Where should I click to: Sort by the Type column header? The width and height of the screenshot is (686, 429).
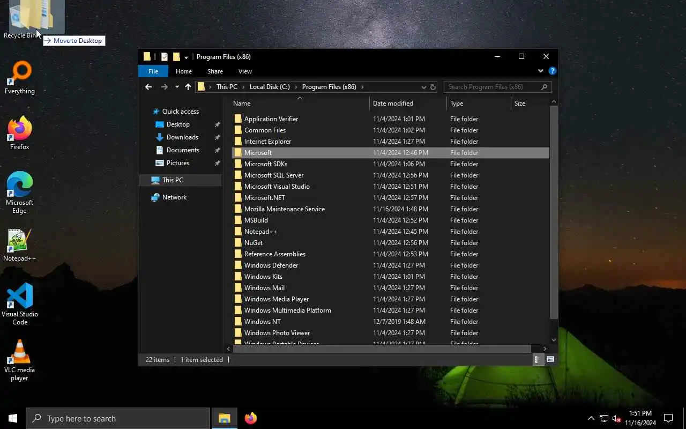pyautogui.click(x=479, y=103)
